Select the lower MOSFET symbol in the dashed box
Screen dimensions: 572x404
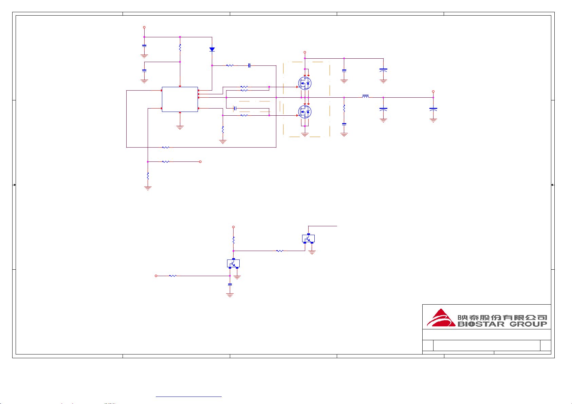305,112
